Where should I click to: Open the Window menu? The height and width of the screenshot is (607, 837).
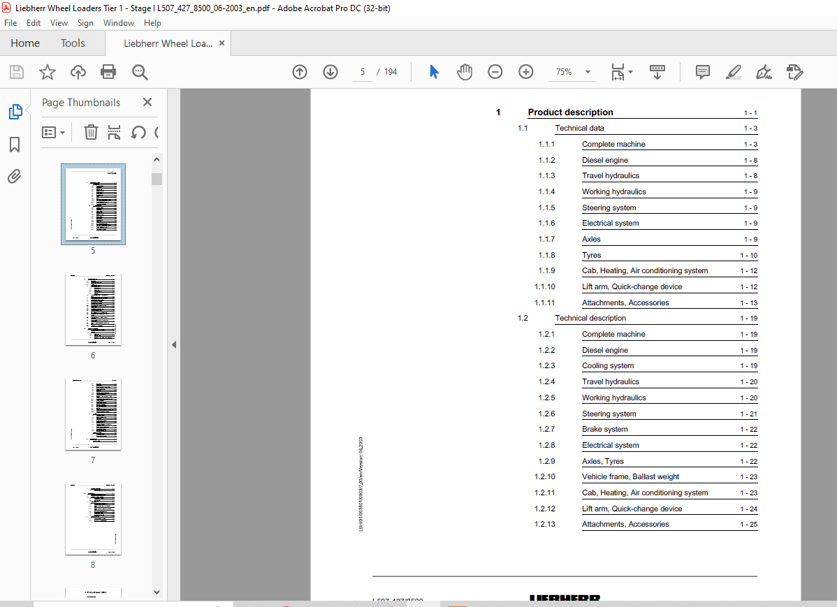click(119, 23)
